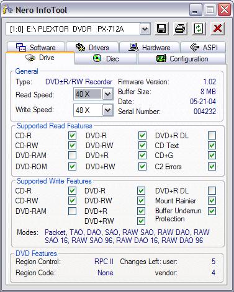Toggle DVD+R DL read checkbox

point(212,136)
